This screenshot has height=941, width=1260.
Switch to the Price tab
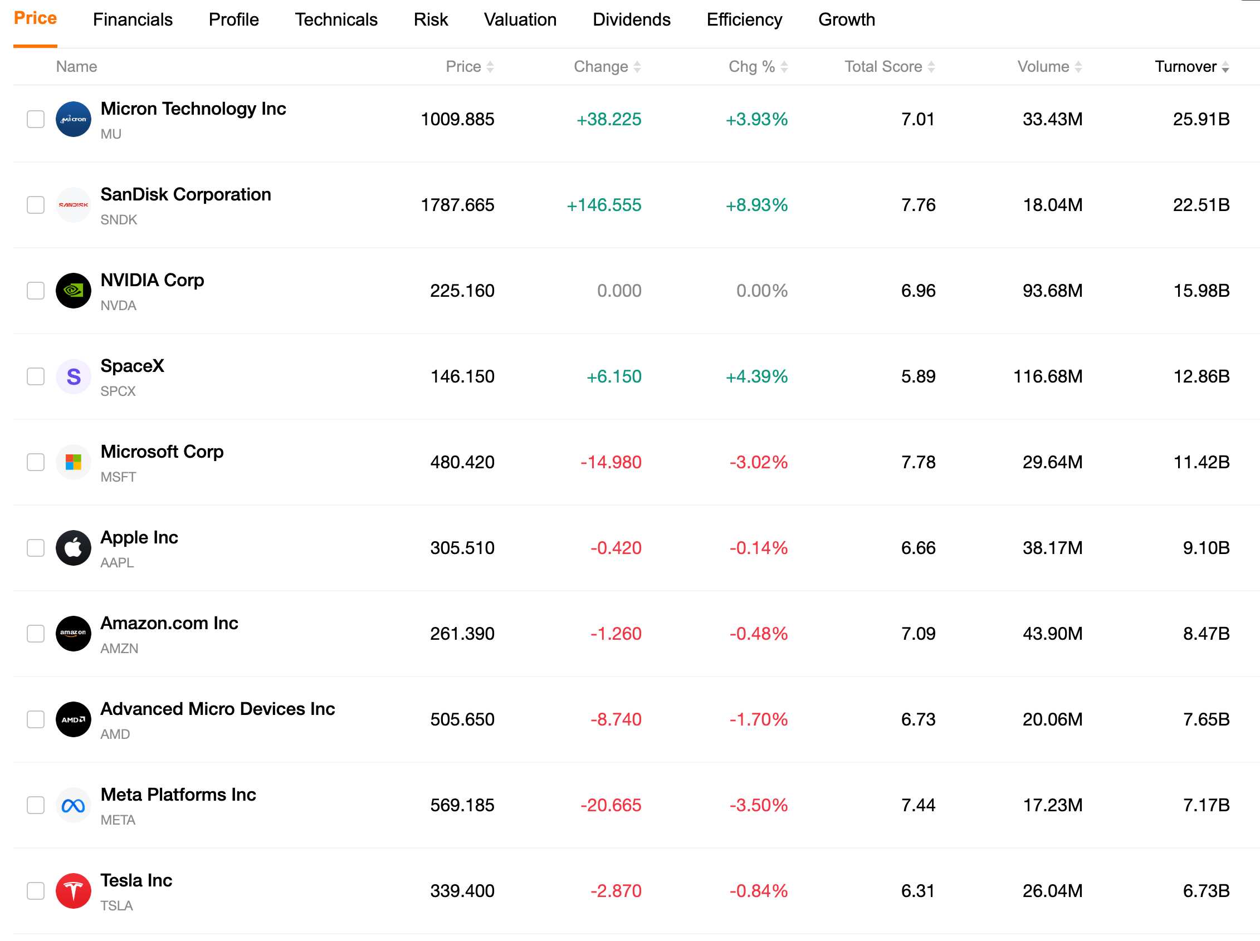(35, 18)
